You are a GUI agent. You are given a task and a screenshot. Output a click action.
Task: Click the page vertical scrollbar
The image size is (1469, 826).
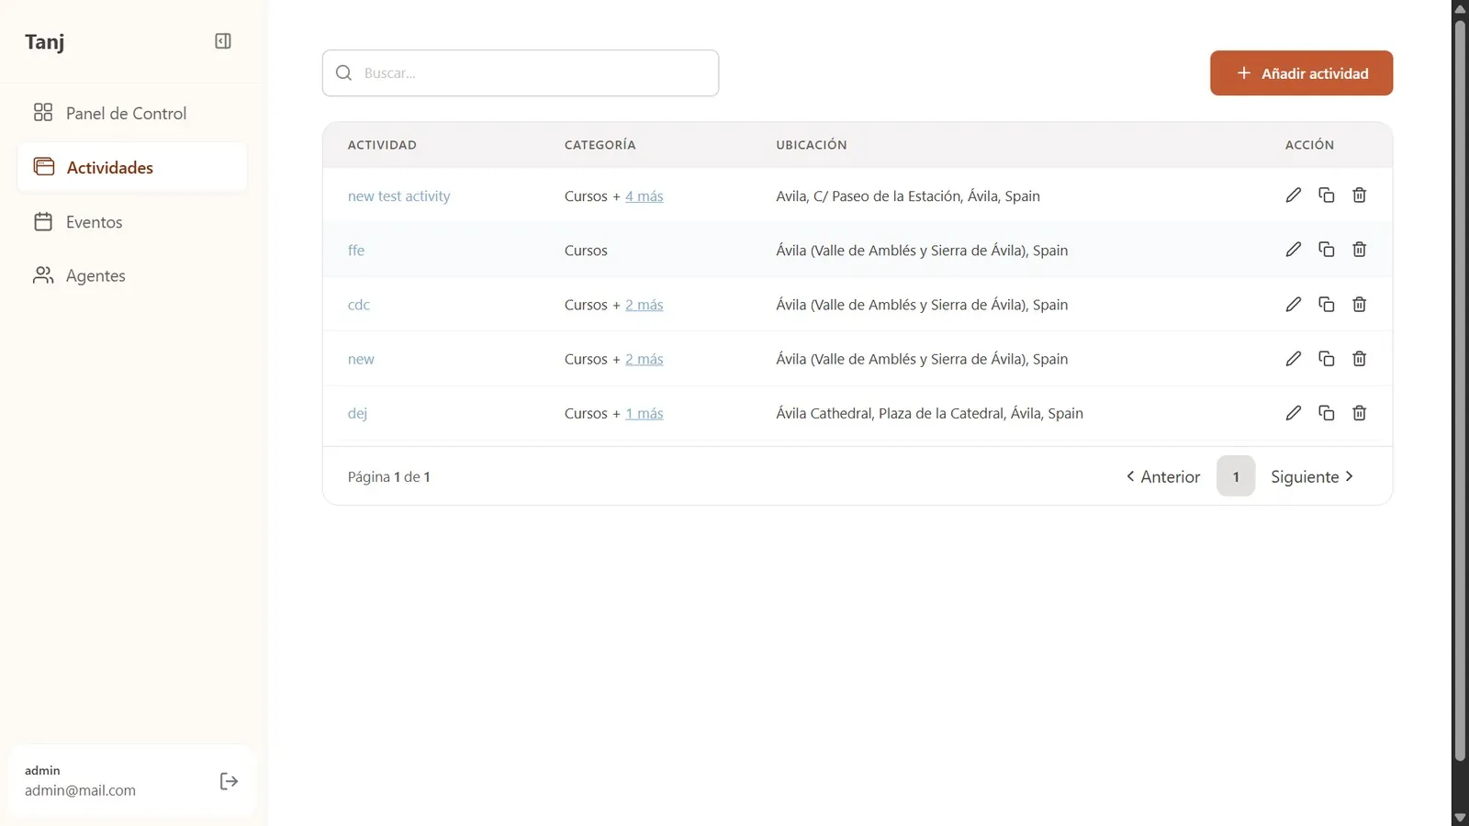[1460, 390]
